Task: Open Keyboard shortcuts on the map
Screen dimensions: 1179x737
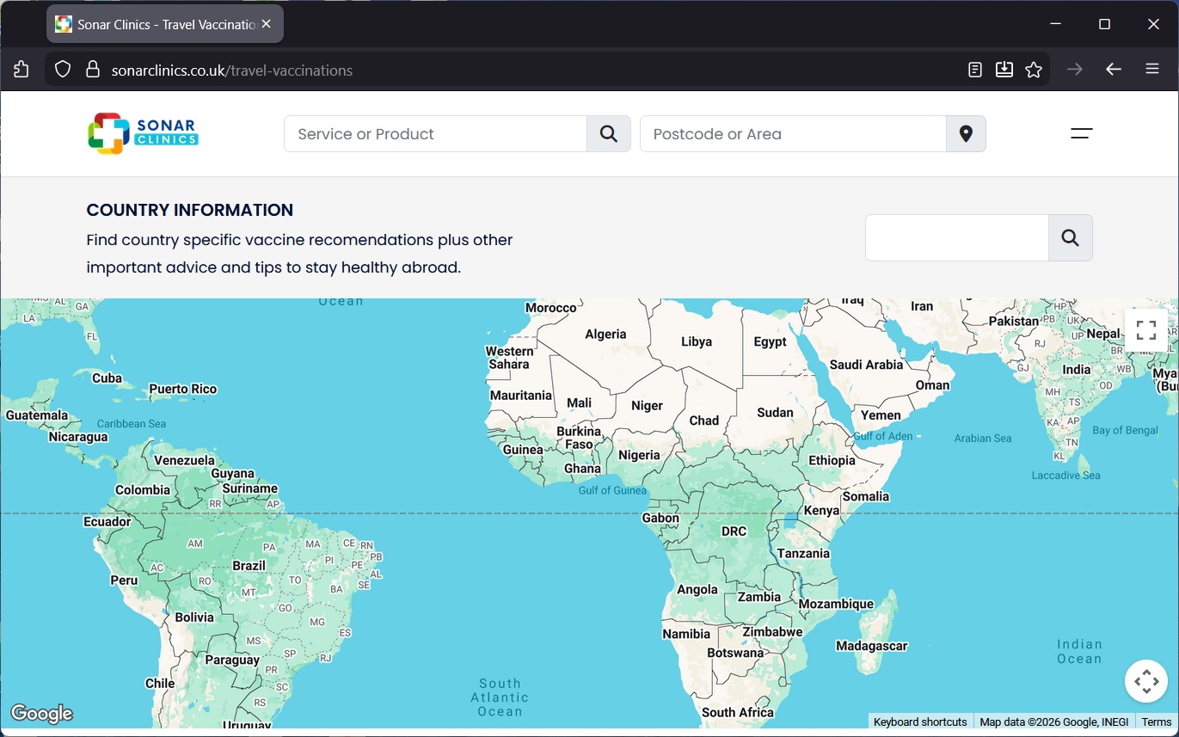Action: click(x=920, y=722)
